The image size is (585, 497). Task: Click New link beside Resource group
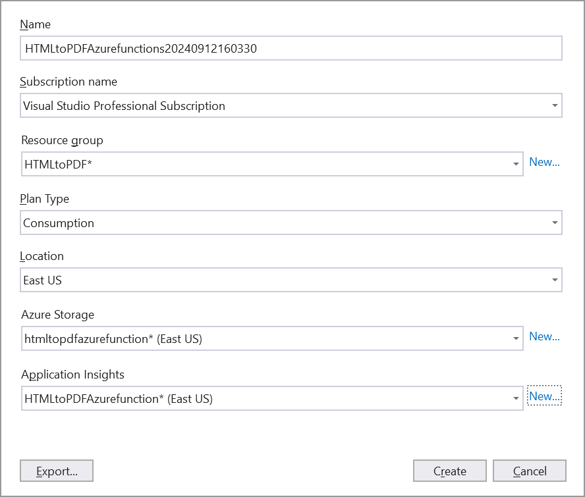pos(544,162)
